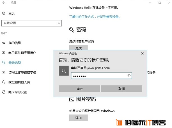The image size is (172, 128).
Task: Click the 查找设置 search box
Action: 32,23
